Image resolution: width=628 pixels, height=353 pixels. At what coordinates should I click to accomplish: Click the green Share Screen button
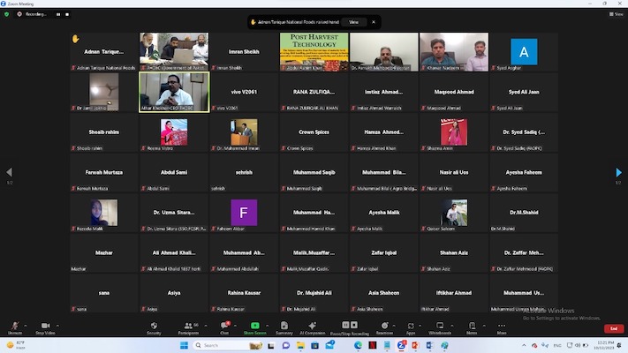point(255,327)
